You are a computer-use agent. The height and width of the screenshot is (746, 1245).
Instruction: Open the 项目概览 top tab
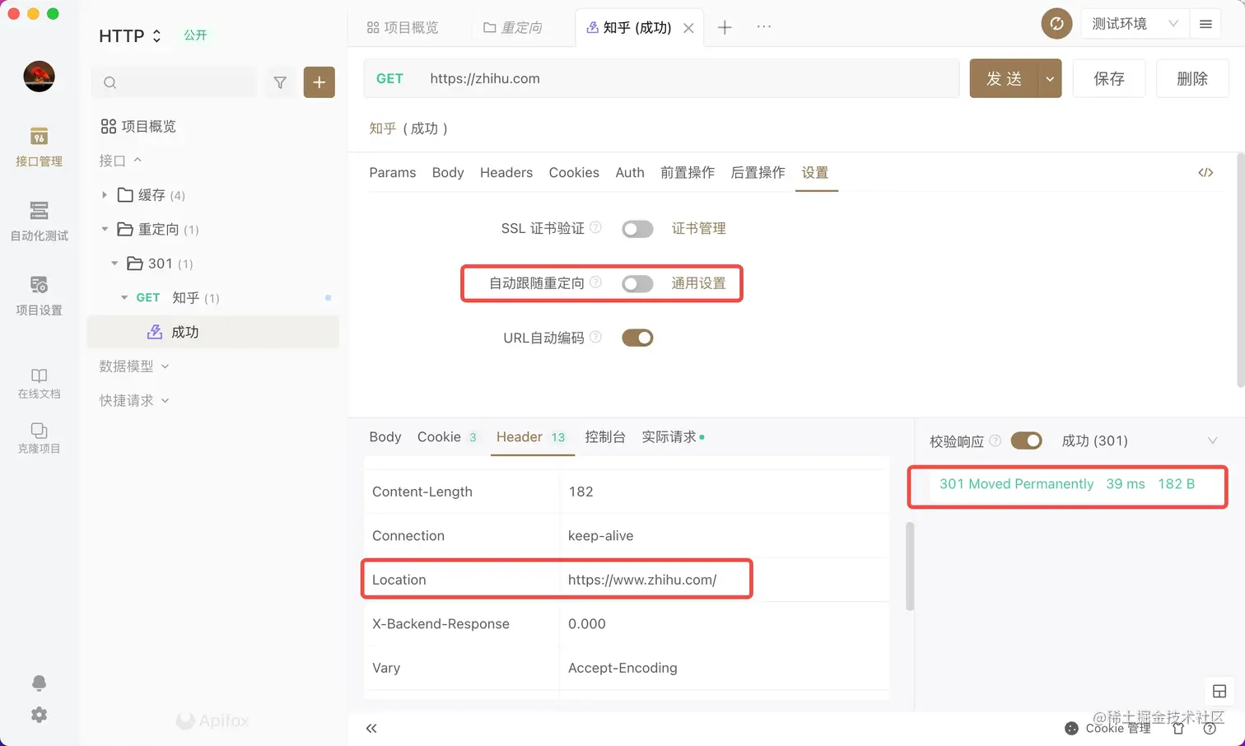point(403,28)
